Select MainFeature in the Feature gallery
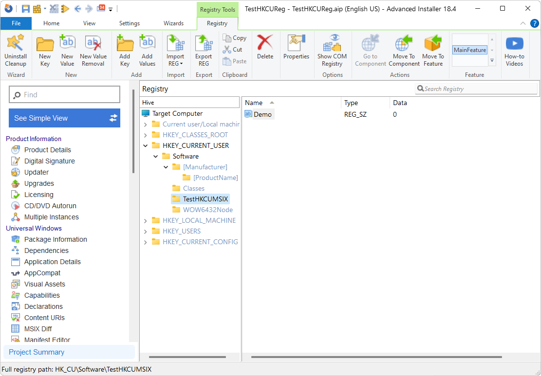Screen dimensions: 541x376 (470, 50)
